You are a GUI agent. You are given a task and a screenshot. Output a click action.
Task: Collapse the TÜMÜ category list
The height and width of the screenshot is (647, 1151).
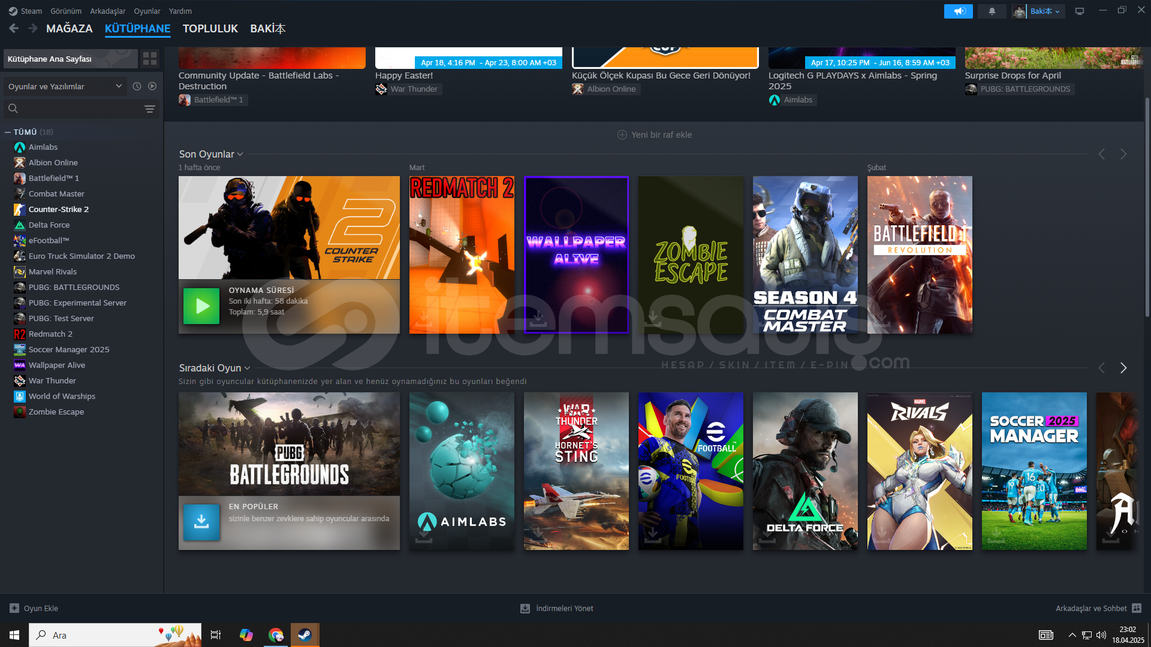click(8, 132)
